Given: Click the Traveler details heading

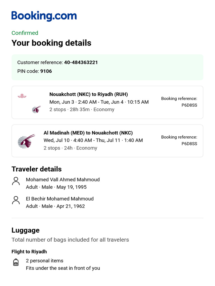Looking at the screenshot, I should tap(36, 169).
